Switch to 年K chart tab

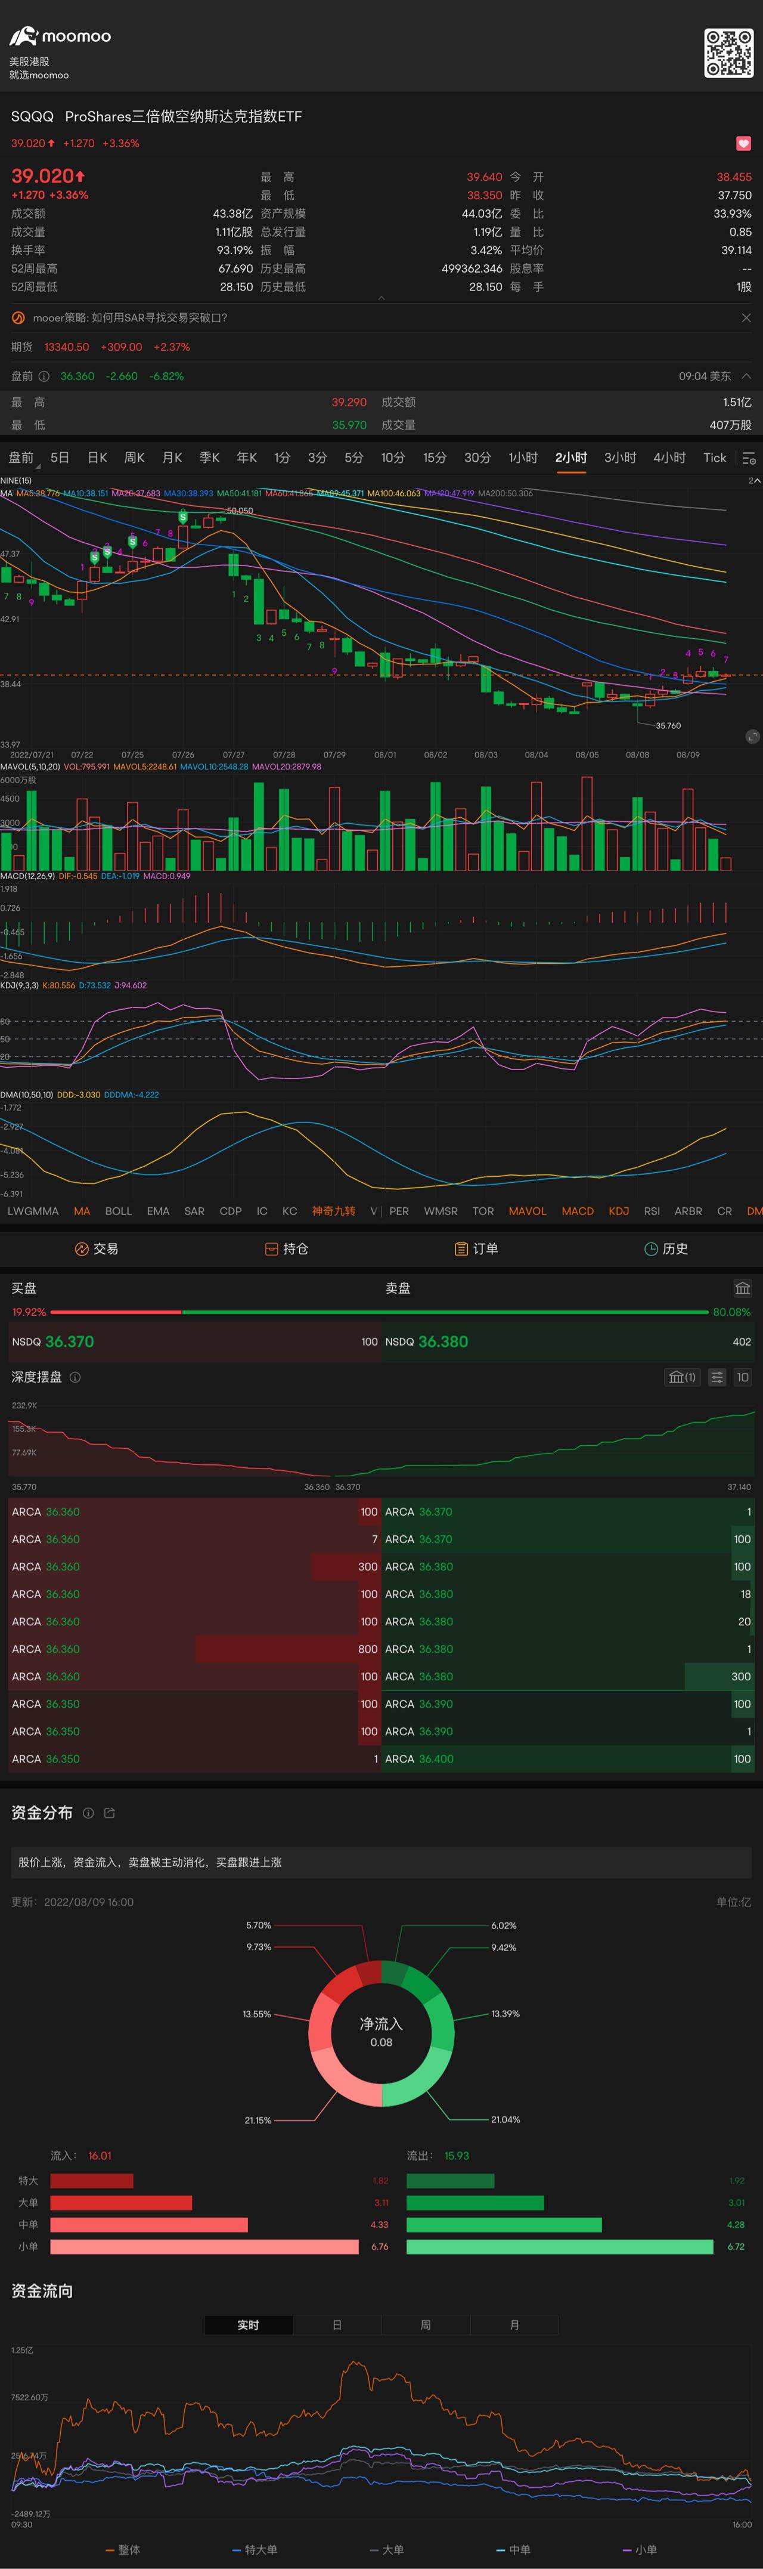click(x=247, y=457)
